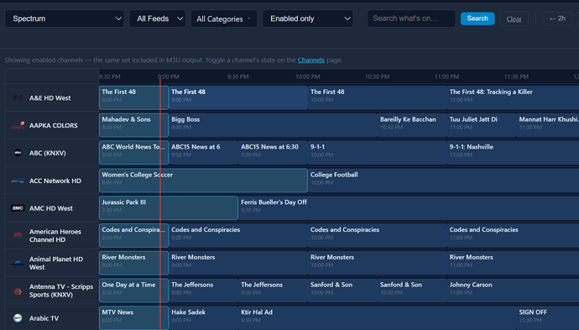Click the 11:30 PM timeline label
Viewport: 579px width, 330px height.
pos(516,76)
